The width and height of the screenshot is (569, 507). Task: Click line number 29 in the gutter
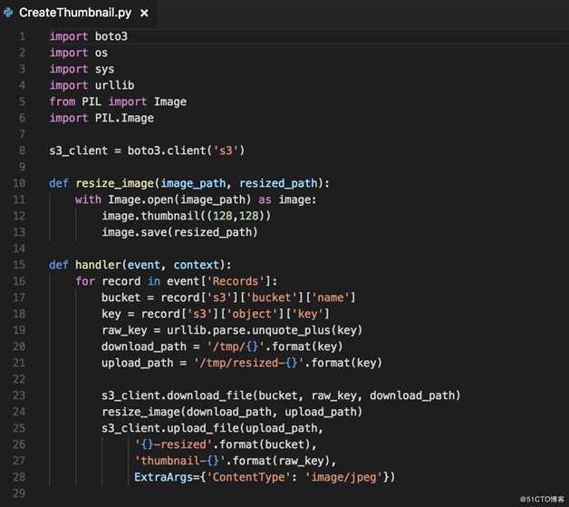[19, 493]
